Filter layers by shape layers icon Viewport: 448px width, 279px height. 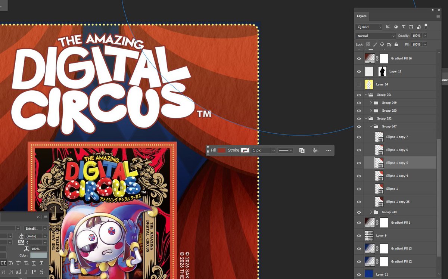[411, 27]
